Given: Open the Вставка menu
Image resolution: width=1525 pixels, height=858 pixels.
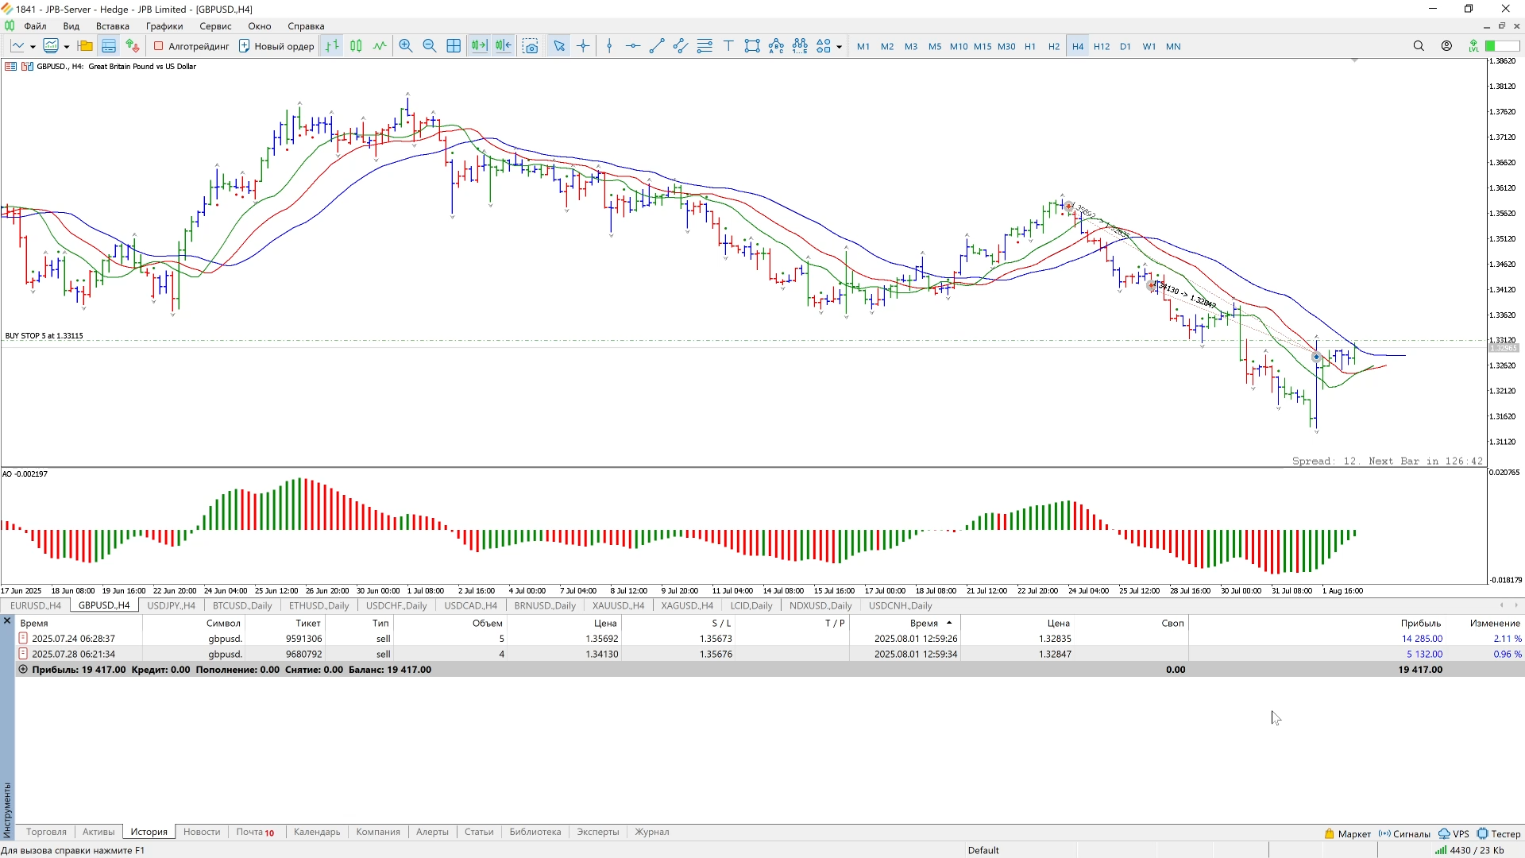Looking at the screenshot, I should pyautogui.click(x=112, y=26).
